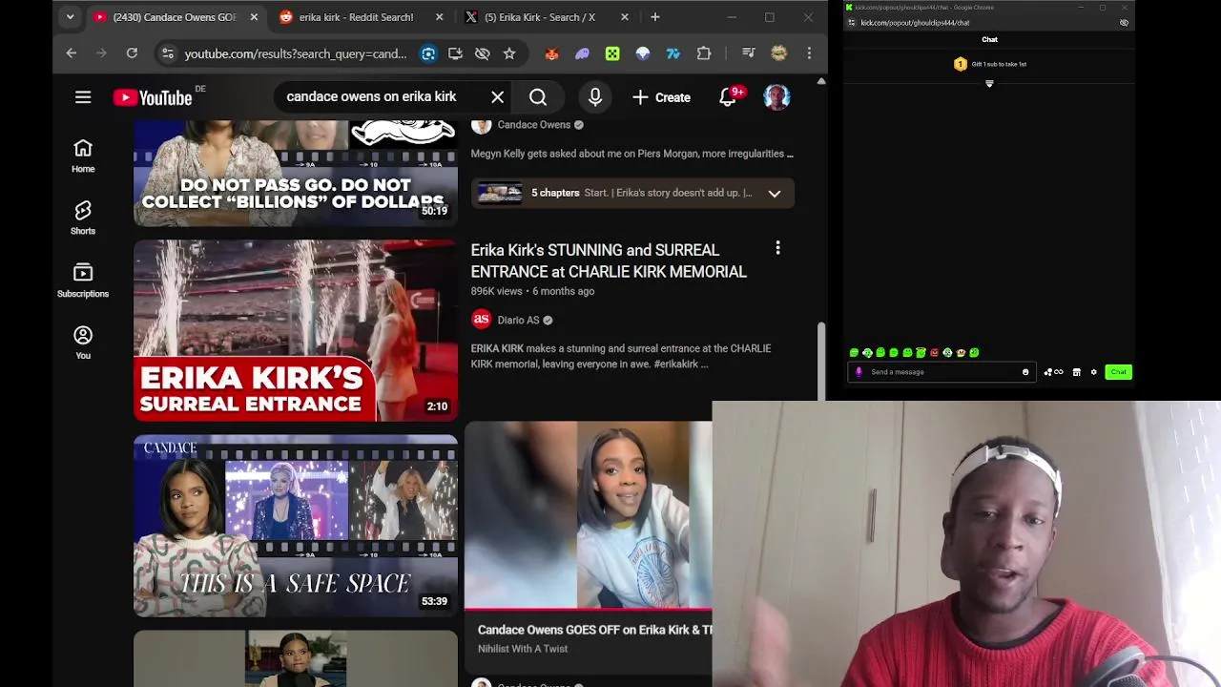The height and width of the screenshot is (687, 1221).
Task: Open the Create upload menu
Action: 661,97
